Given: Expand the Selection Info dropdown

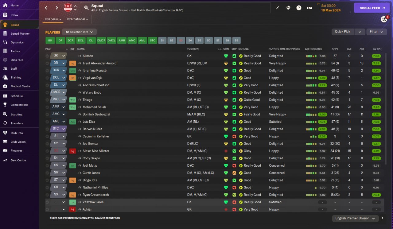Looking at the screenshot, I should click(x=80, y=32).
